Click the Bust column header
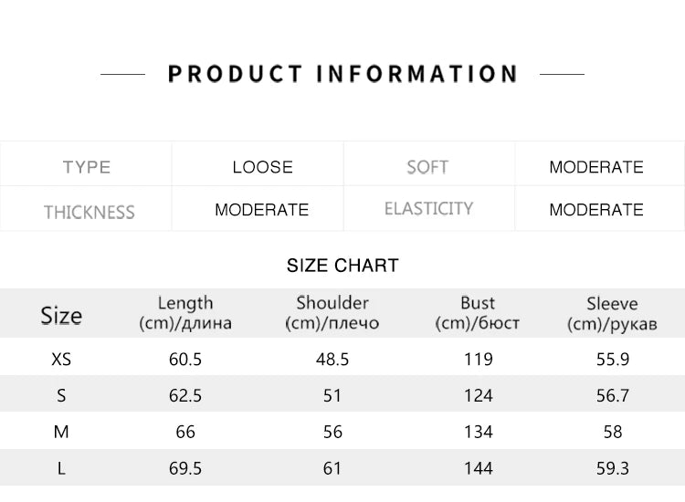This screenshot has height=502, width=685. tap(478, 312)
